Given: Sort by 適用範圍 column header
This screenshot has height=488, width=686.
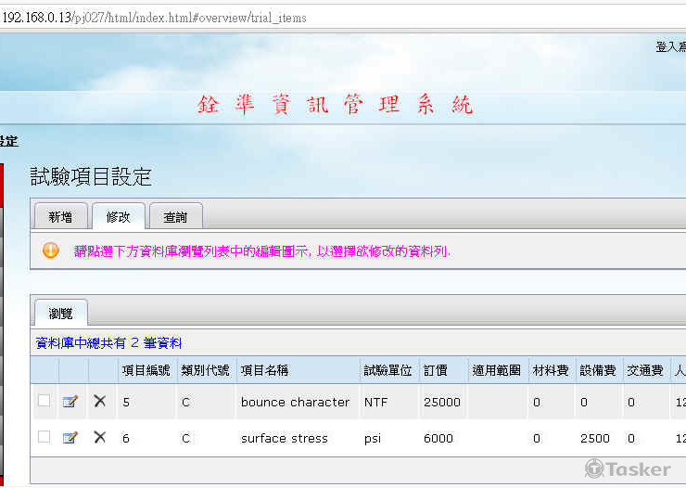Looking at the screenshot, I should pos(497,371).
